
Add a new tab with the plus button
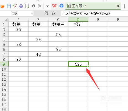[124, 6]
